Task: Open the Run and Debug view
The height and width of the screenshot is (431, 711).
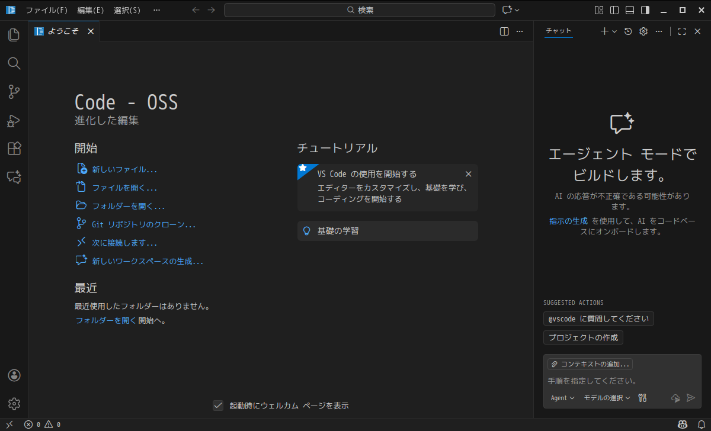Action: 14,120
